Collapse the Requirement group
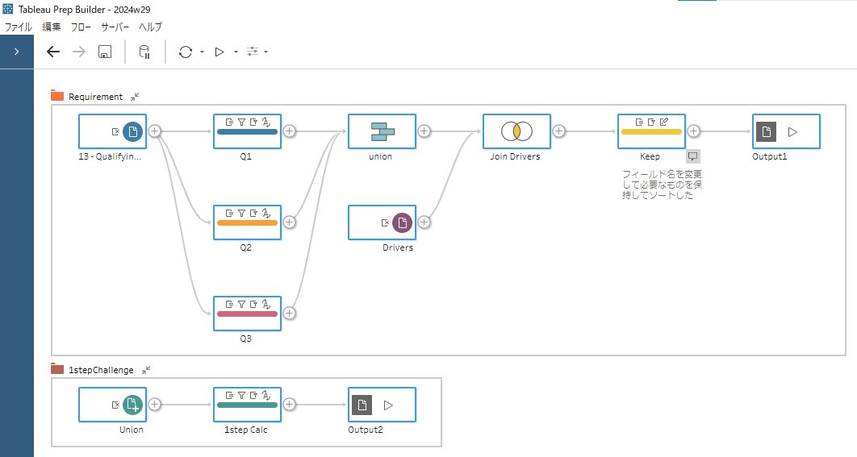This screenshot has height=457, width=857. (135, 97)
